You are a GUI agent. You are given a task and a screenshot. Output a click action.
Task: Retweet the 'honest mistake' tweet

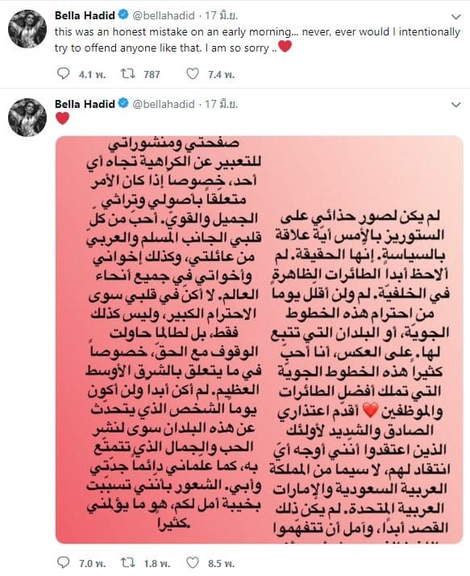pos(128,74)
